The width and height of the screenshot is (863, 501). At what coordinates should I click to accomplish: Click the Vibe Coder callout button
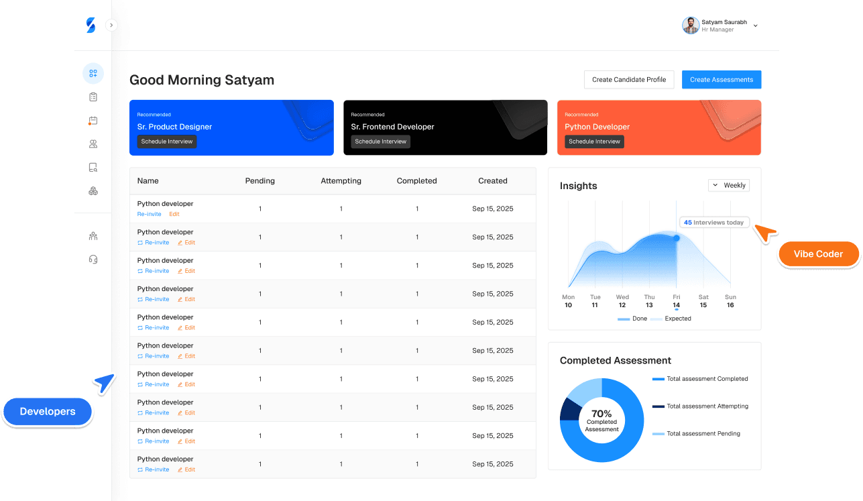(819, 254)
